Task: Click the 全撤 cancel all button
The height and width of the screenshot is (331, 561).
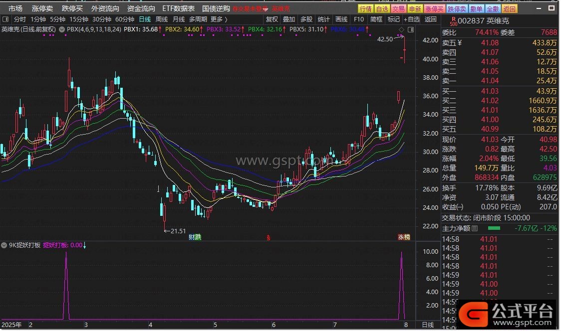Action: 493,9
